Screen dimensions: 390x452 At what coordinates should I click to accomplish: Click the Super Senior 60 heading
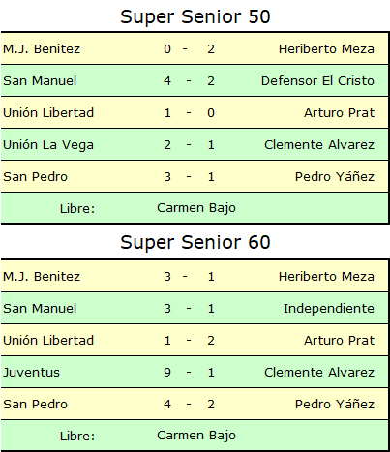point(195,242)
